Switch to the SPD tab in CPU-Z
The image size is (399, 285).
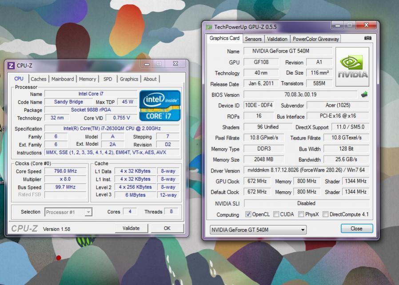[x=108, y=79]
